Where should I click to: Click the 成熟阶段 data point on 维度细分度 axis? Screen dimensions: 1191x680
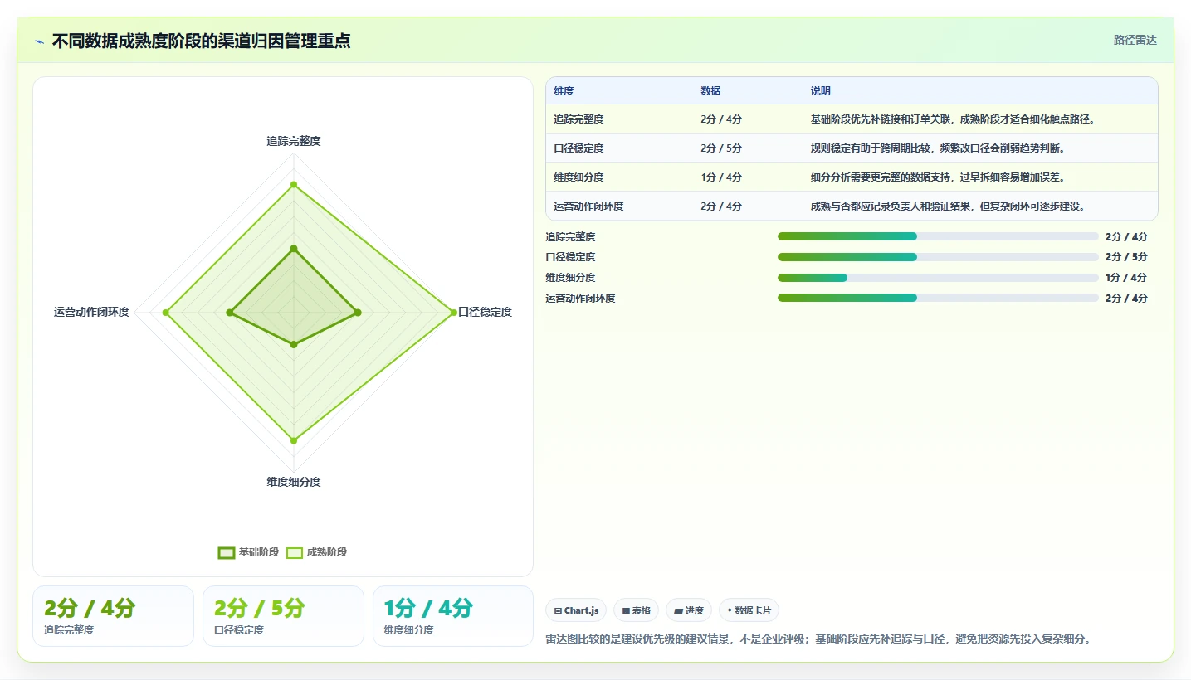click(294, 440)
